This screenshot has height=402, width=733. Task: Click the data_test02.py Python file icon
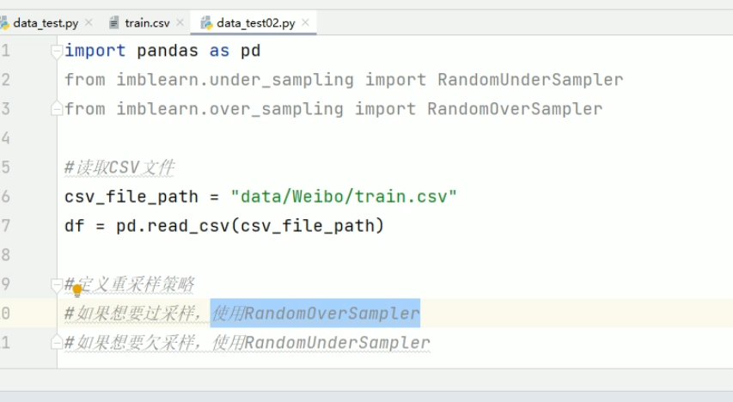pyautogui.click(x=206, y=23)
